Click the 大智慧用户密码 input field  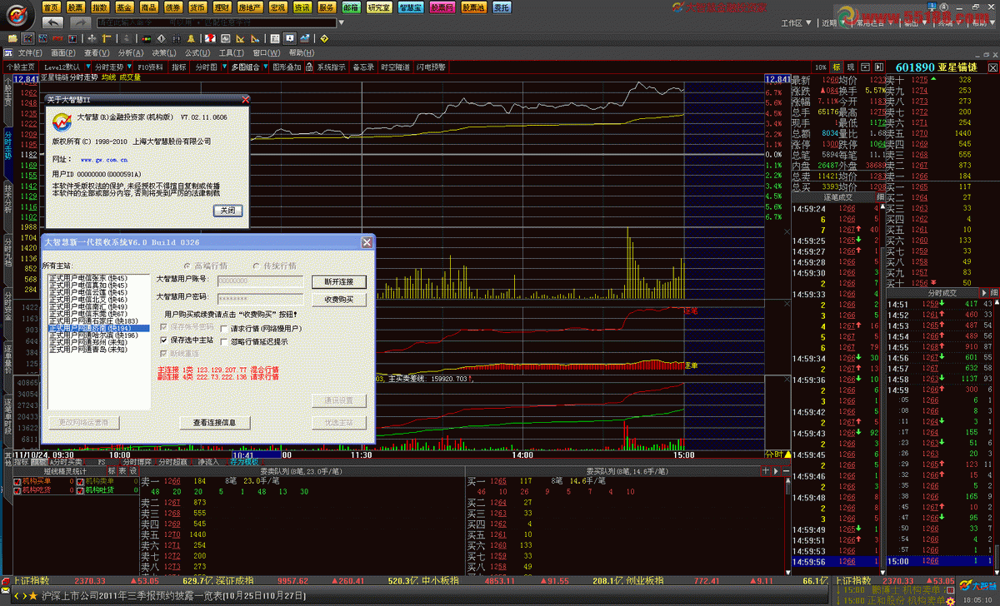click(x=260, y=297)
